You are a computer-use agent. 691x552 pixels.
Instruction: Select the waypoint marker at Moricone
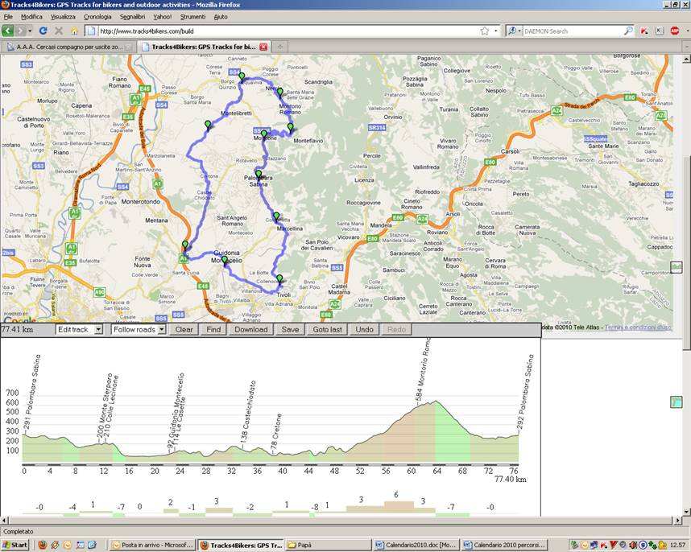[x=263, y=134]
